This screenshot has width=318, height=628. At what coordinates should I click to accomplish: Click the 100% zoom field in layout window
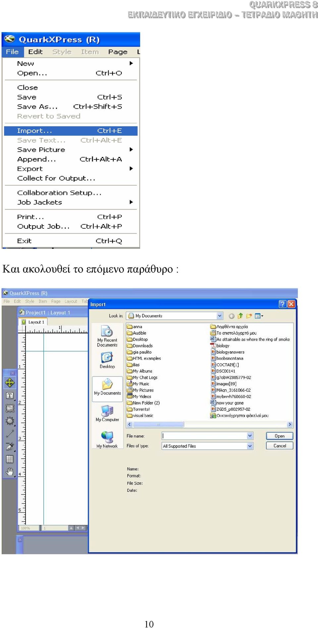coord(28,528)
